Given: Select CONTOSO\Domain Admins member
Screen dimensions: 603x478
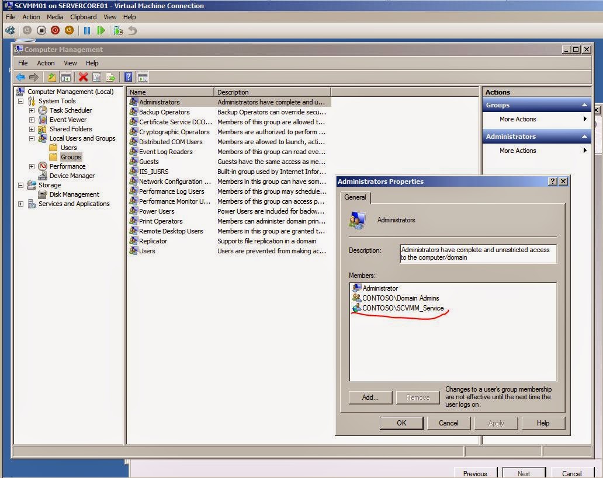Looking at the screenshot, I should pyautogui.click(x=400, y=298).
